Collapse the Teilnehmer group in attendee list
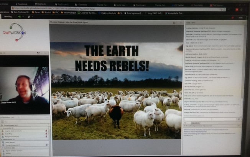This screenshot has height=157, width=250. [x=2, y=148]
